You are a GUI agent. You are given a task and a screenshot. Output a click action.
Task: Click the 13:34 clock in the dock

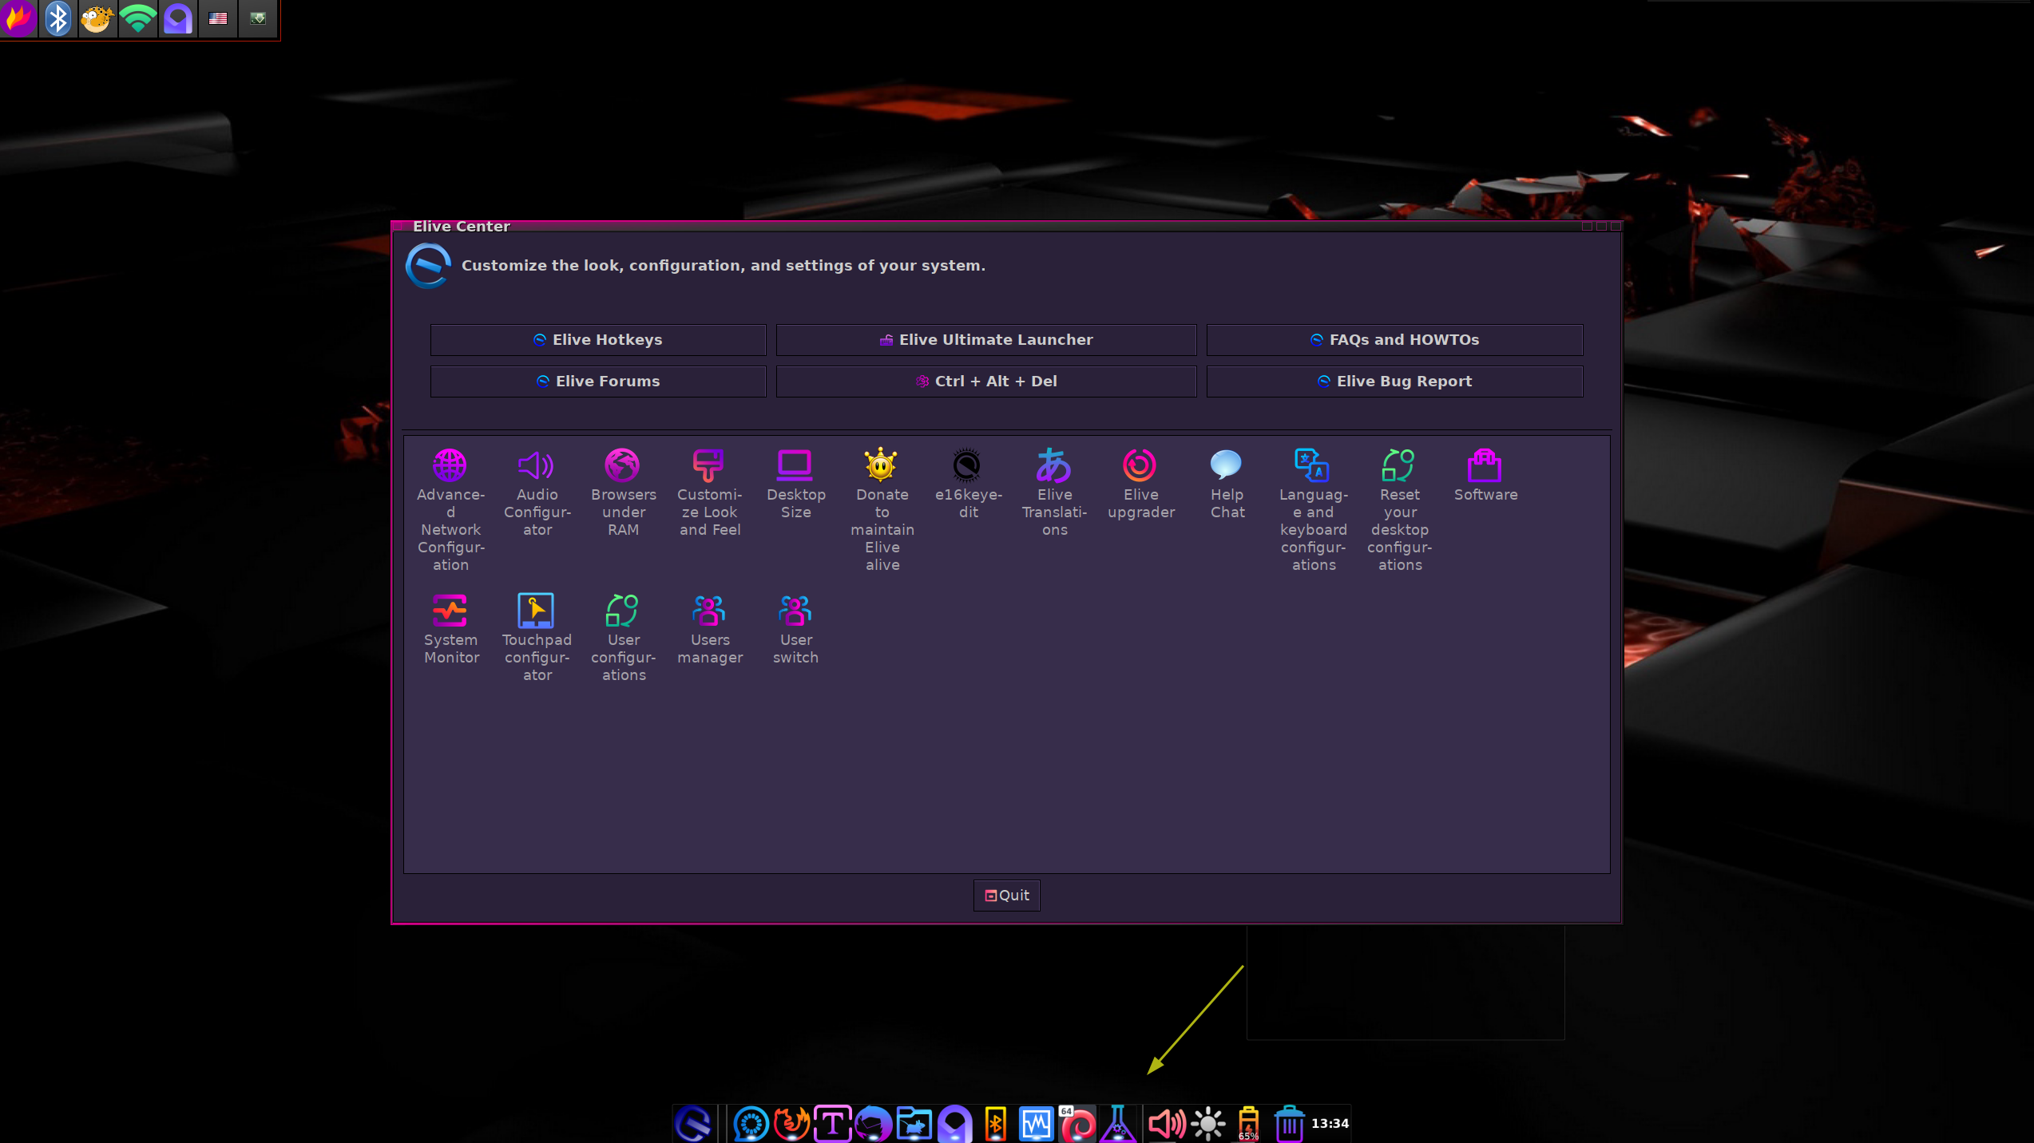point(1330,1123)
